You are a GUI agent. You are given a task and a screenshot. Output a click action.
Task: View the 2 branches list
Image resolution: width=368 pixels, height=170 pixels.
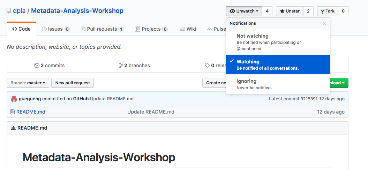(x=134, y=65)
